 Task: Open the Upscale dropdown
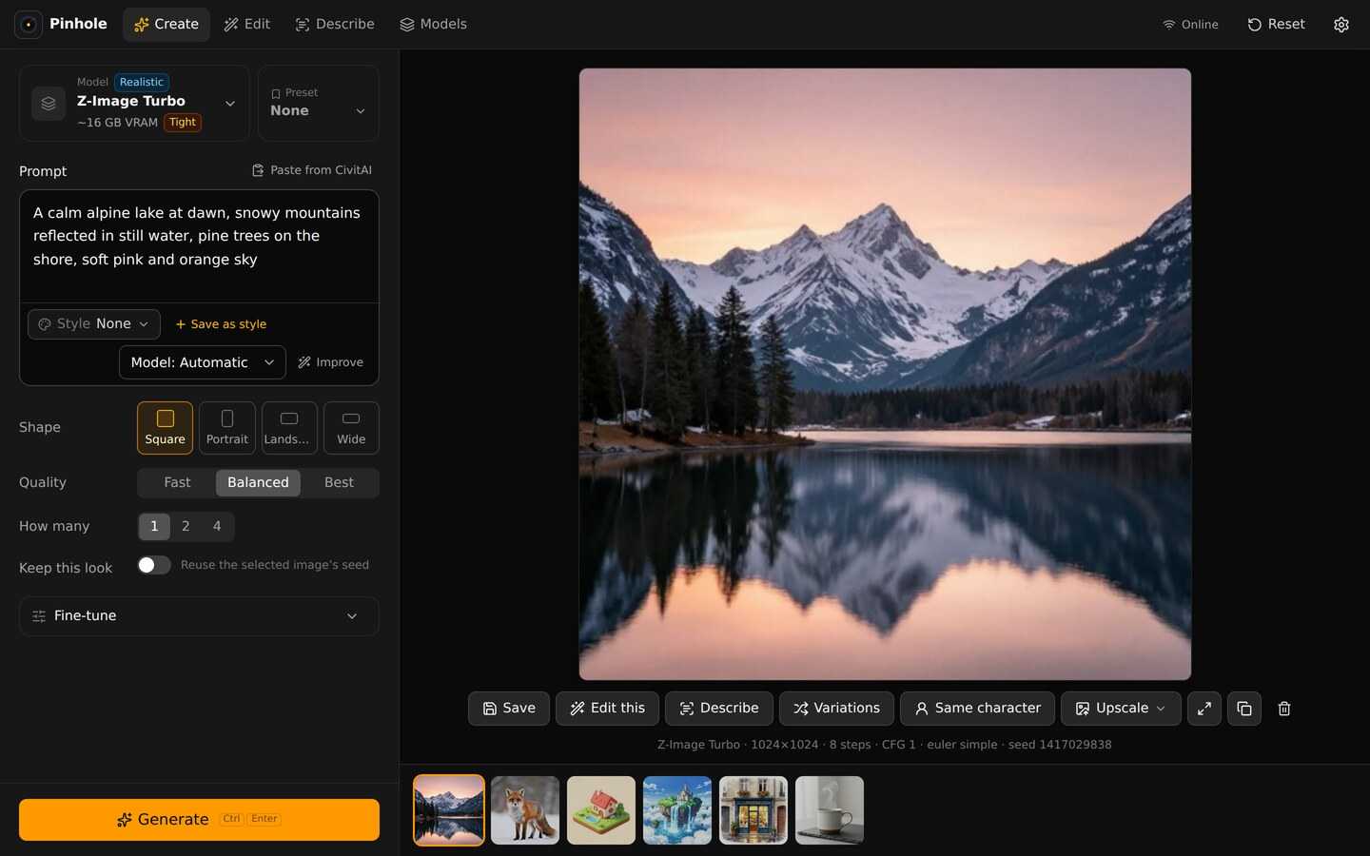click(1121, 709)
